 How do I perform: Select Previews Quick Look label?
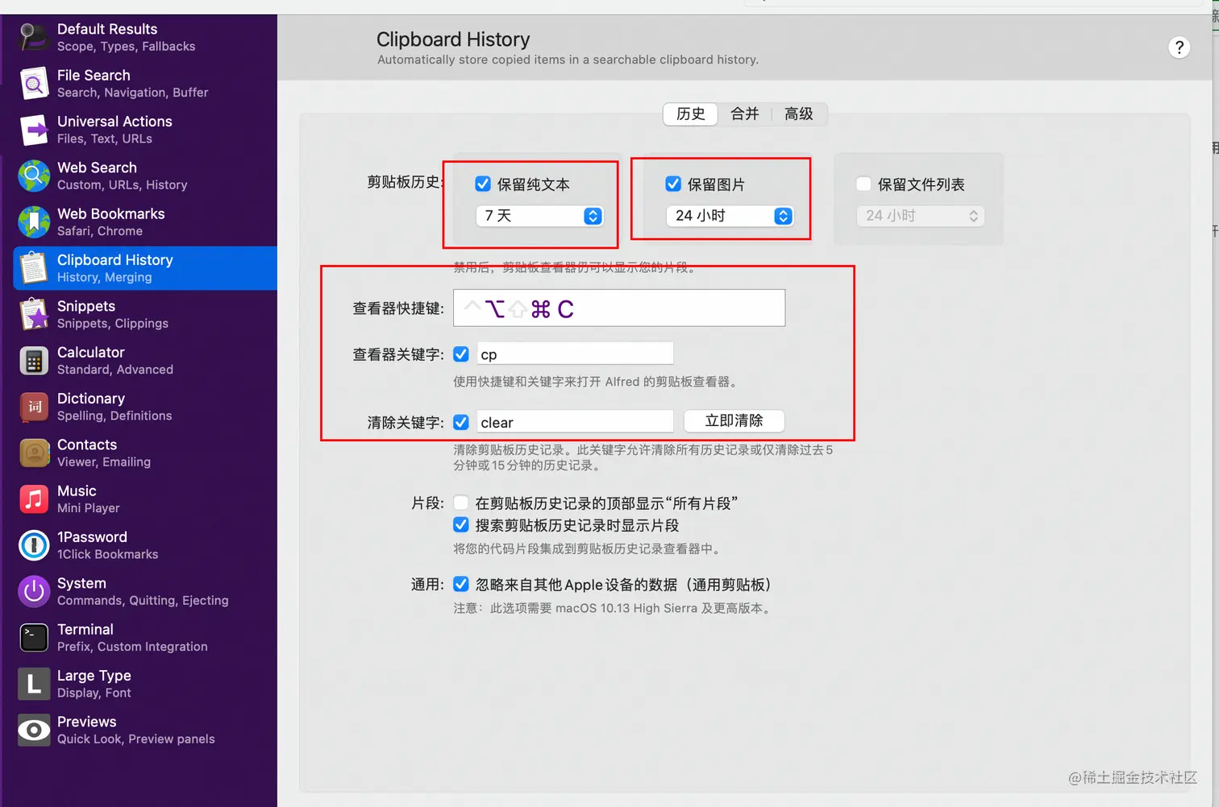coord(136,739)
